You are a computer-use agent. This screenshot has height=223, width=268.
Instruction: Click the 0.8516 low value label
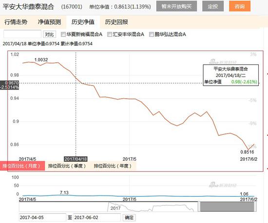tap(247, 152)
